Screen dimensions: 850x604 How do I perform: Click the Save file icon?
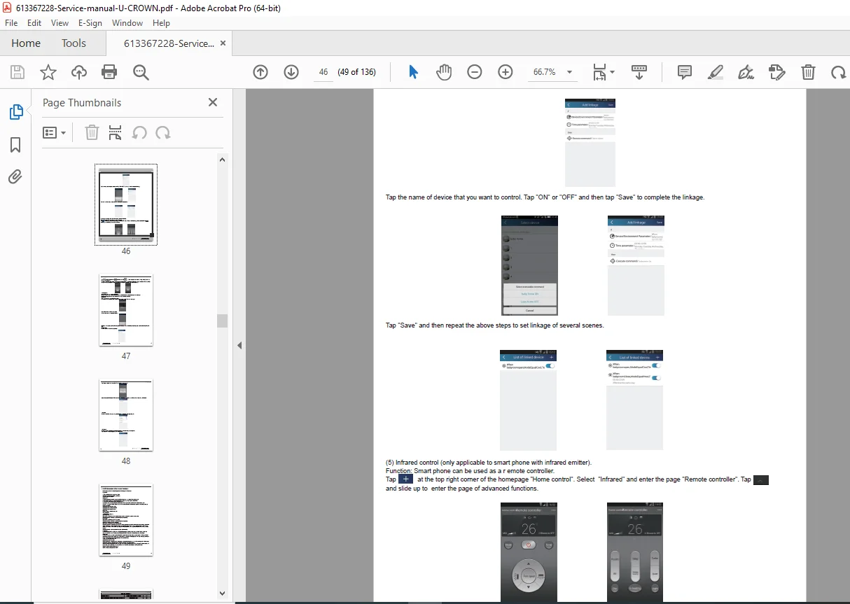tap(18, 72)
